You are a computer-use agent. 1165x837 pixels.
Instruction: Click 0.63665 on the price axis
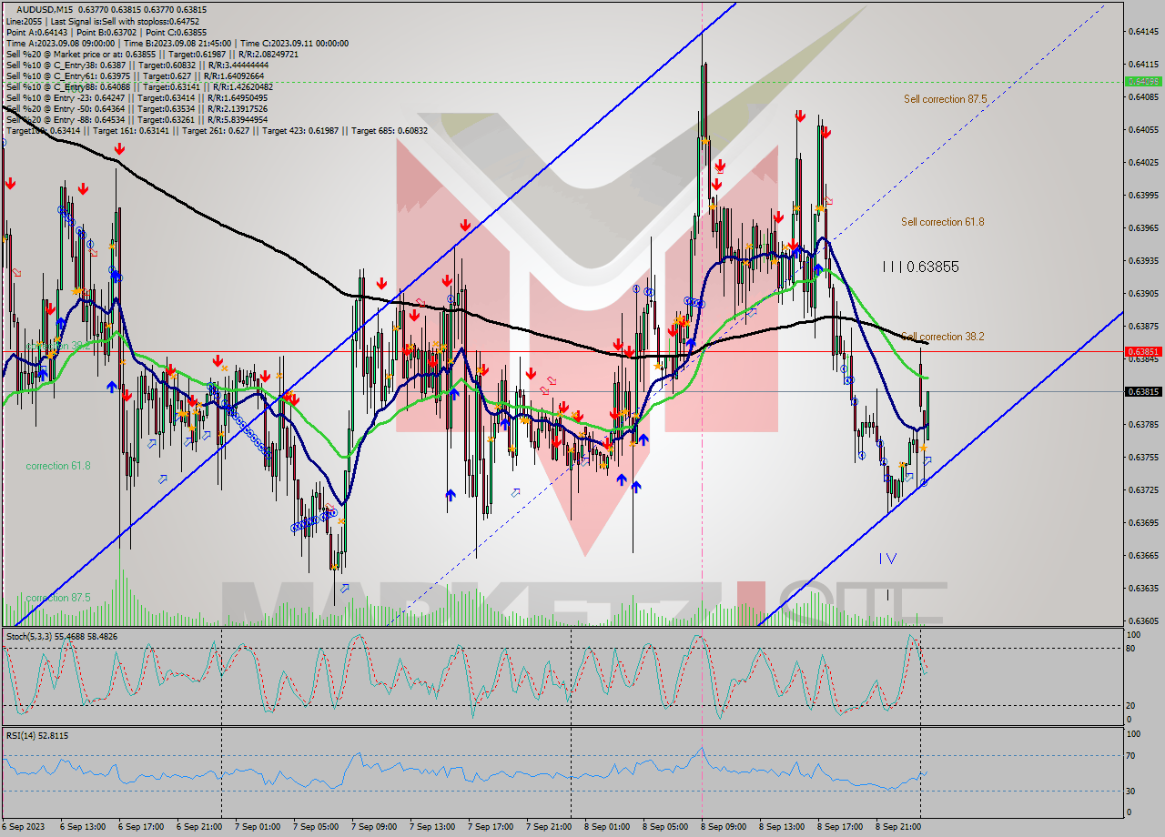coord(1144,555)
